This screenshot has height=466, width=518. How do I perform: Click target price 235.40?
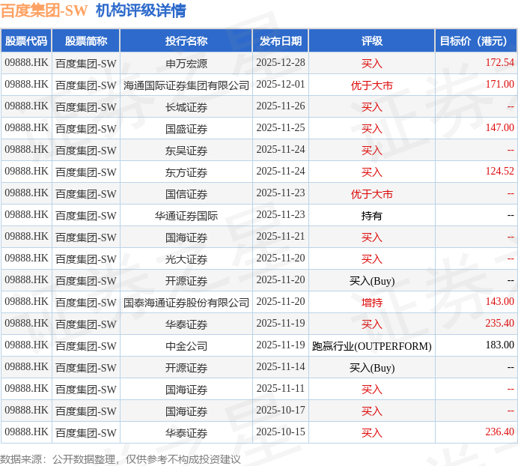click(499, 324)
